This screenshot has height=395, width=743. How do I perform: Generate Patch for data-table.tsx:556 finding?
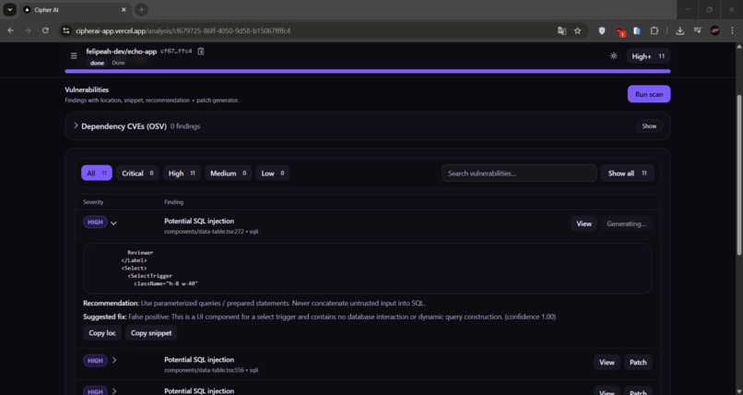[x=638, y=363]
